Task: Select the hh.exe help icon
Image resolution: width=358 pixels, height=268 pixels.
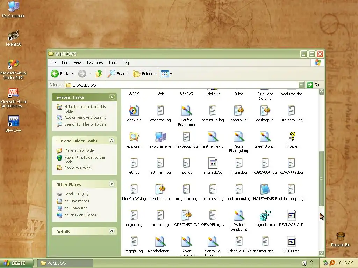Action: 291,137
